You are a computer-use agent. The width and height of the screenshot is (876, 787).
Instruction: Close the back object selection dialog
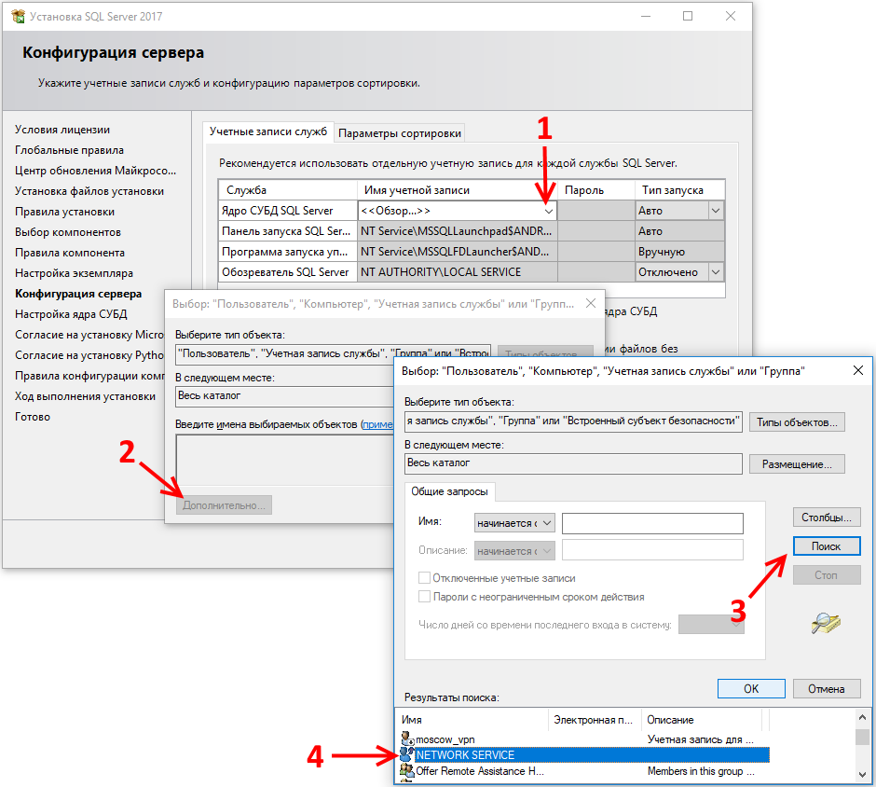591,303
